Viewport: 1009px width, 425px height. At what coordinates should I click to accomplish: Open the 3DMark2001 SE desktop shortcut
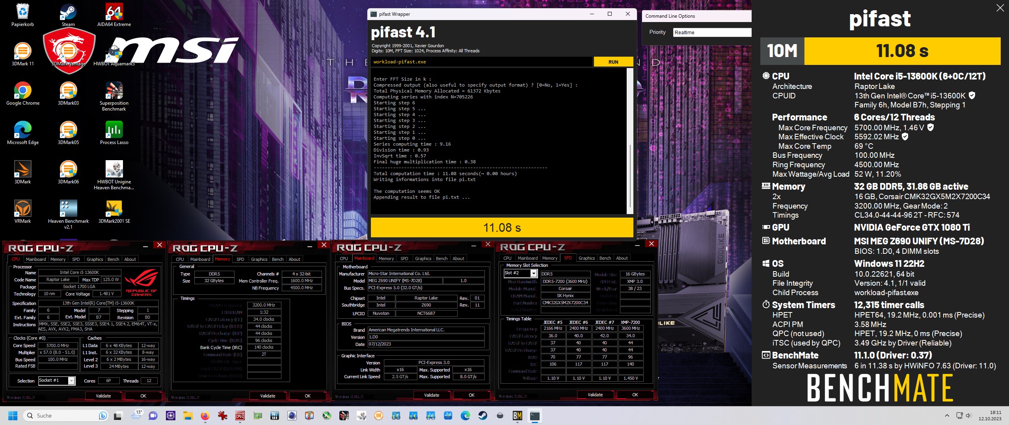click(114, 212)
